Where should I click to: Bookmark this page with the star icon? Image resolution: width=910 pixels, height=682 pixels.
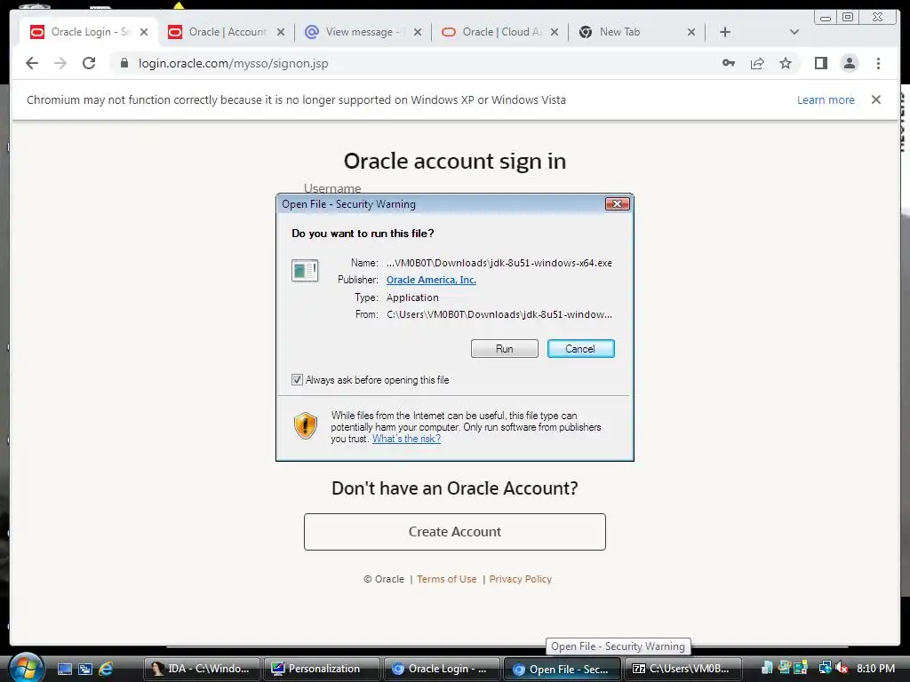[x=786, y=63]
